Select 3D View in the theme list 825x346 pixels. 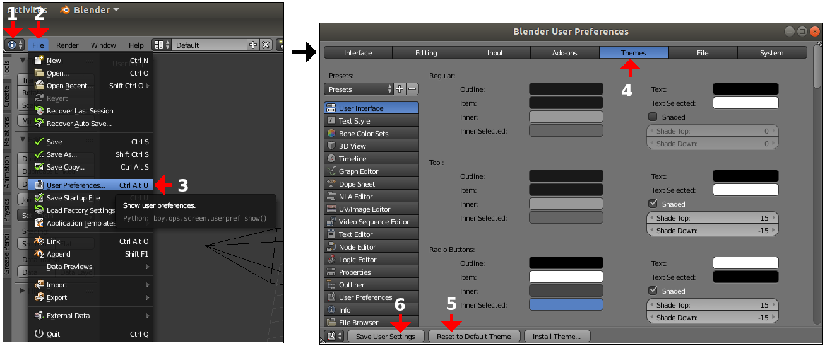371,146
